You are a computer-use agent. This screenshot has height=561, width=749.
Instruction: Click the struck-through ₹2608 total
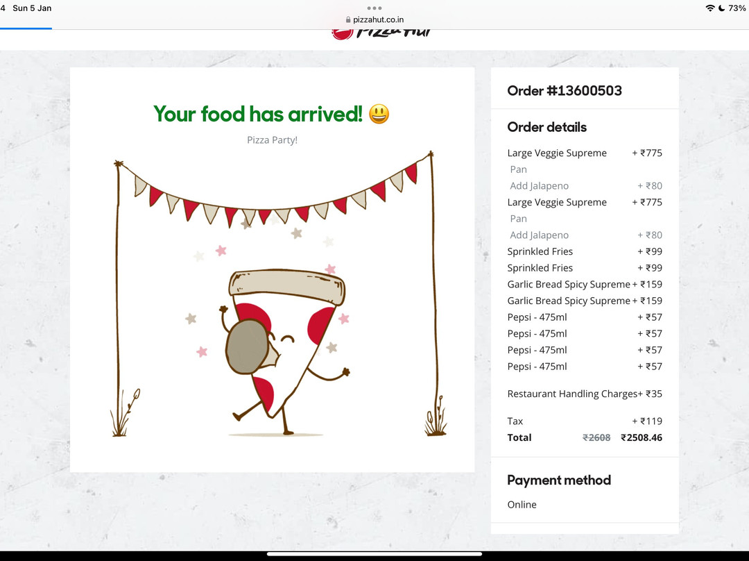[596, 437]
